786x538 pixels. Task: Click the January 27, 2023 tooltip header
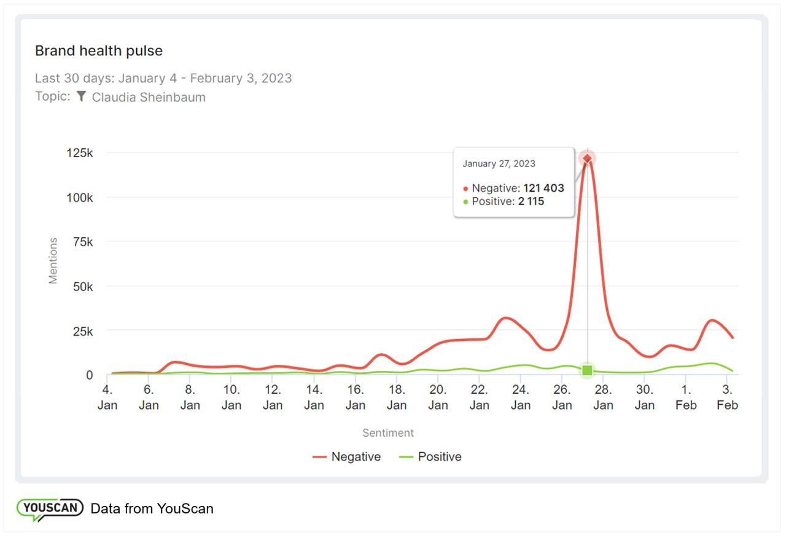point(499,164)
